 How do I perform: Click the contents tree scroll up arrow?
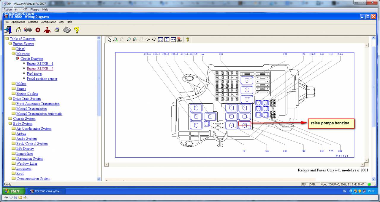point(99,38)
